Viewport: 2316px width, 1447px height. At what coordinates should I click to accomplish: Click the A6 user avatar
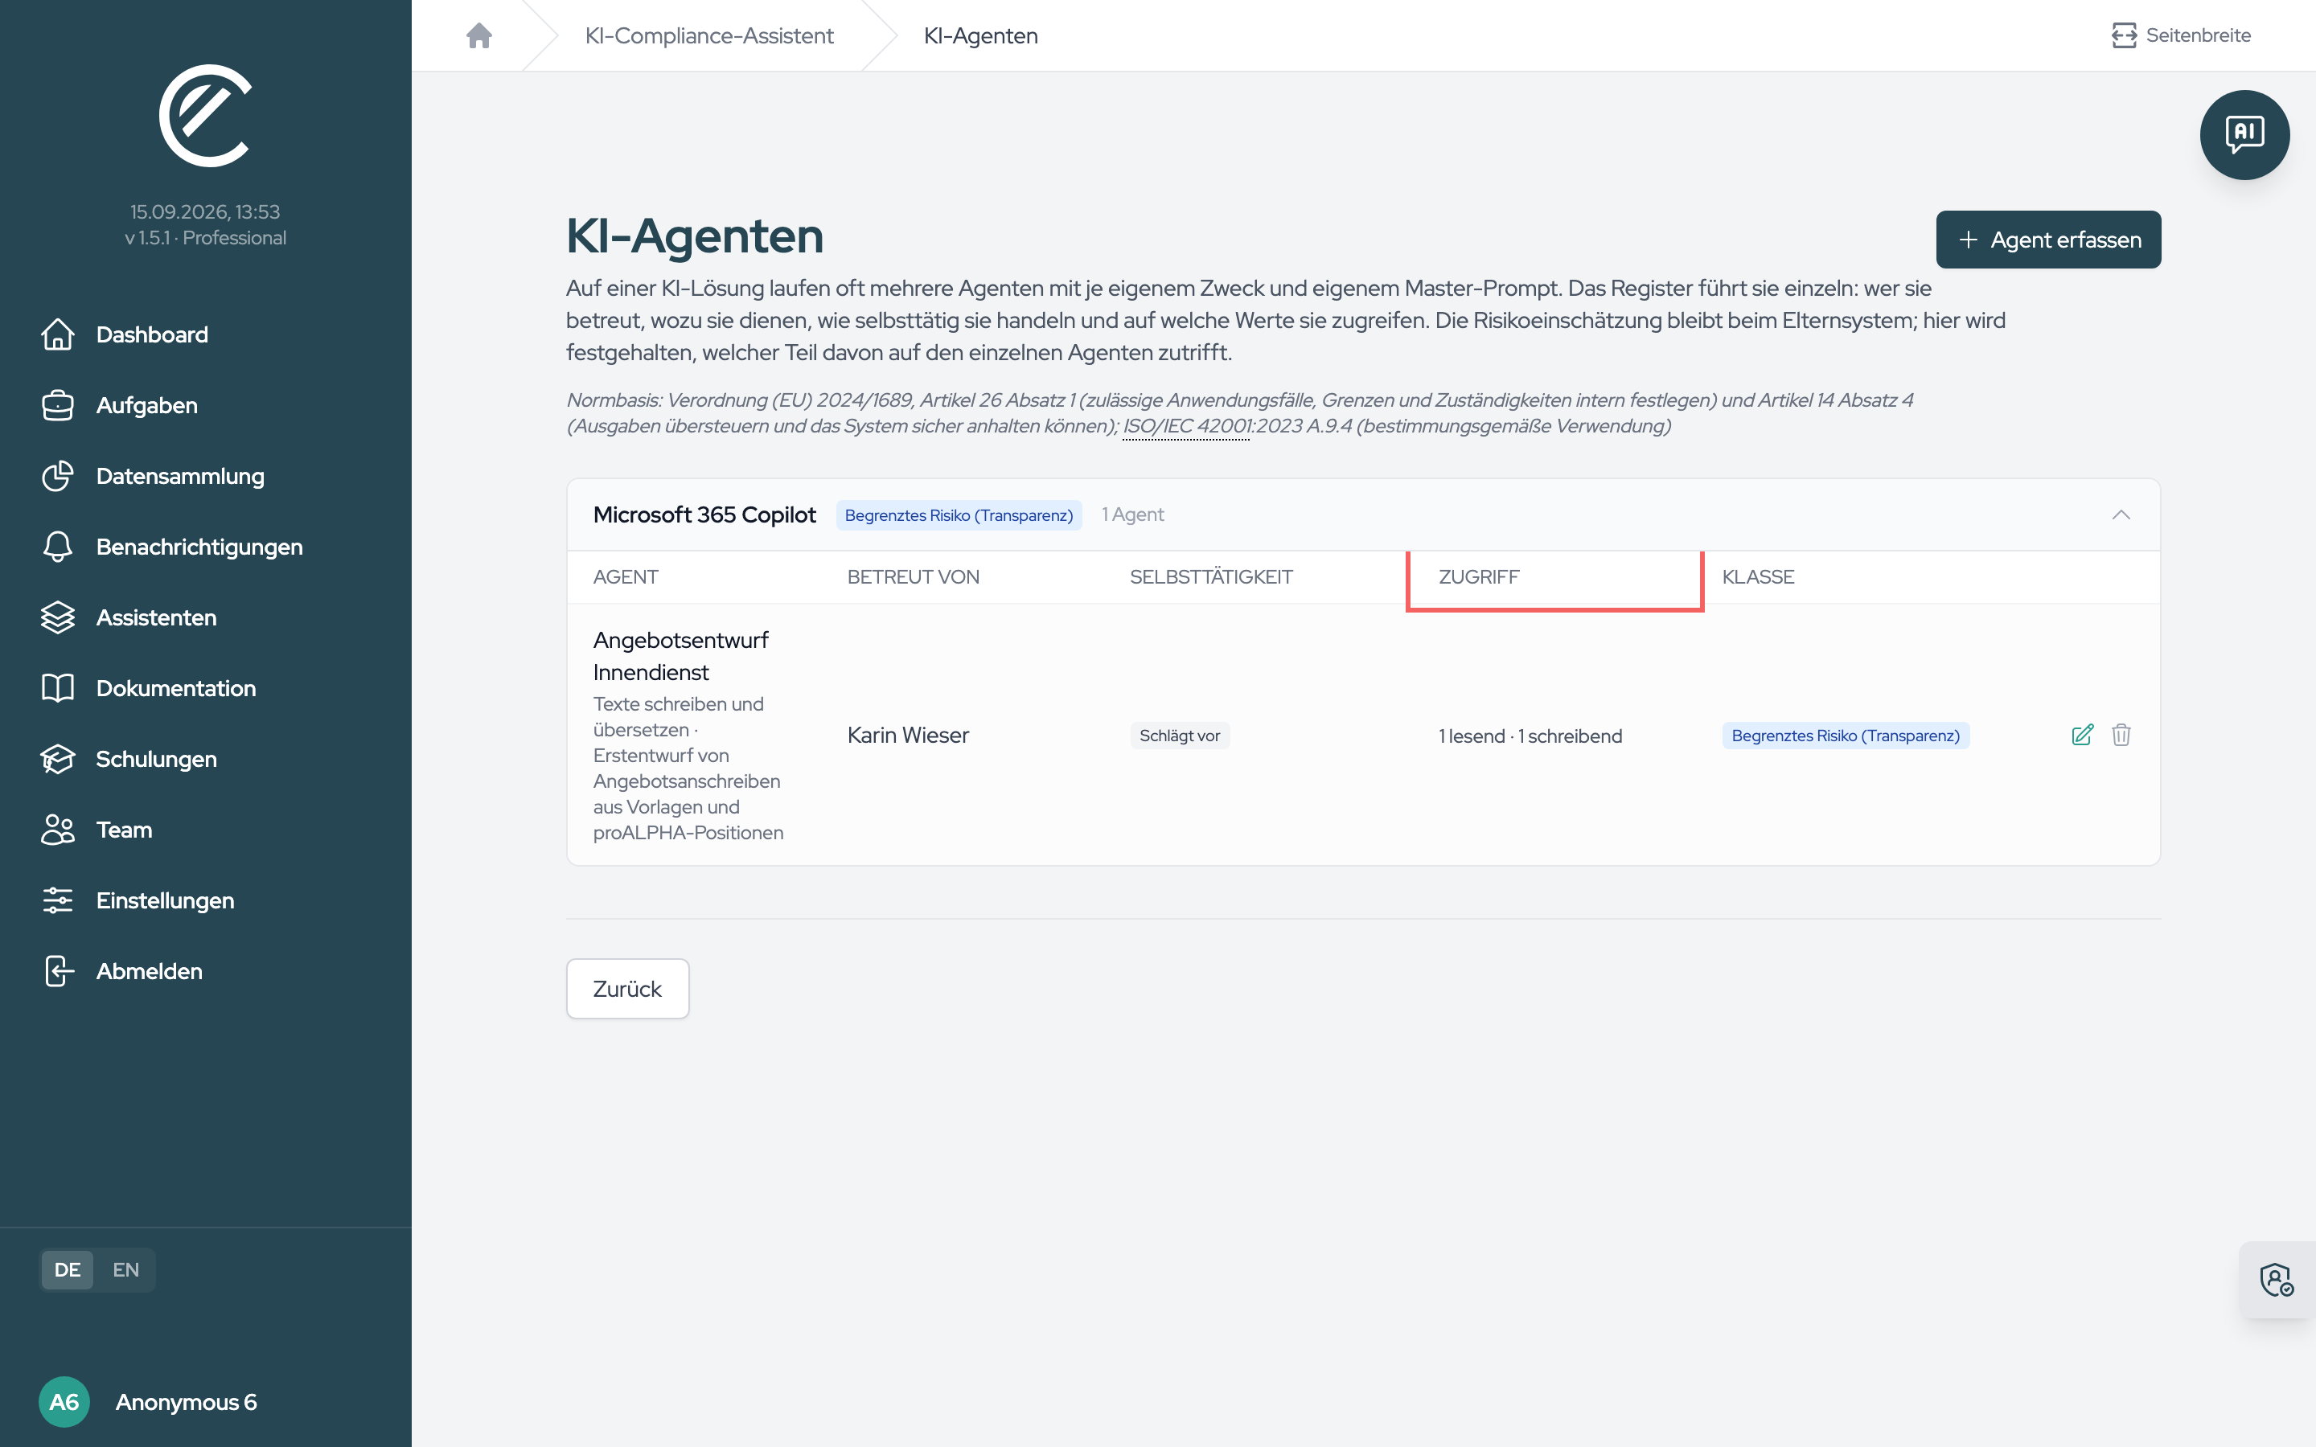click(64, 1402)
